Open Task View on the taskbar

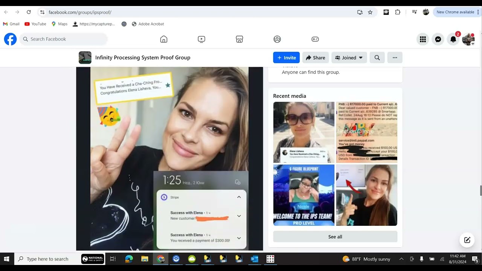113,259
